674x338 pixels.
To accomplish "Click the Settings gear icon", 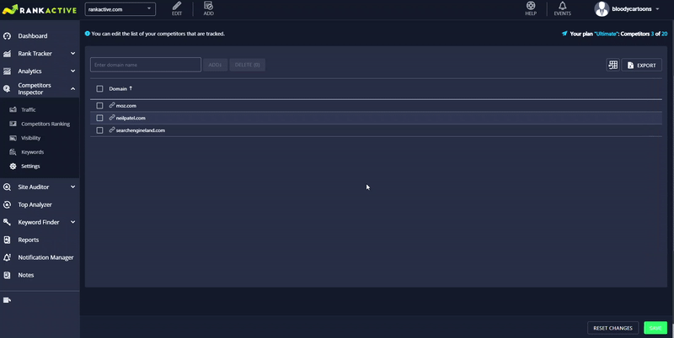I will (13, 166).
